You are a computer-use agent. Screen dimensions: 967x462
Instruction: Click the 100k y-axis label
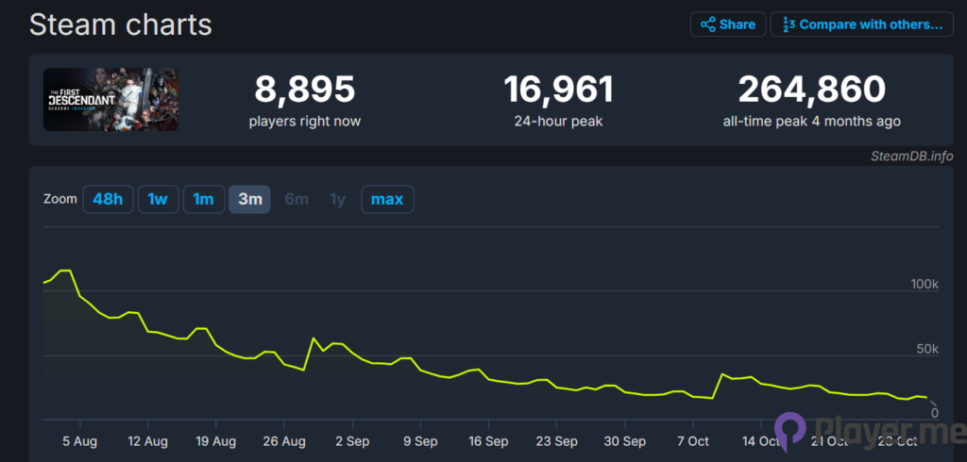coord(924,285)
